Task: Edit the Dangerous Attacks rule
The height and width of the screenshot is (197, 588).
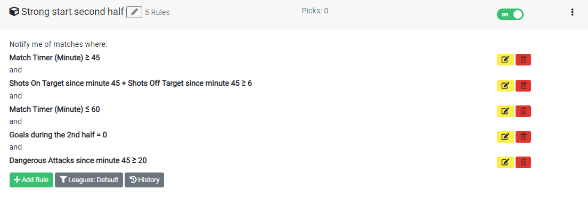Action: tap(505, 162)
